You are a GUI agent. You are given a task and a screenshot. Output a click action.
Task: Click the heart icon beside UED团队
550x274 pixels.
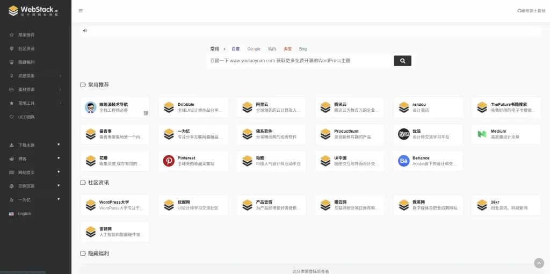pos(11,117)
